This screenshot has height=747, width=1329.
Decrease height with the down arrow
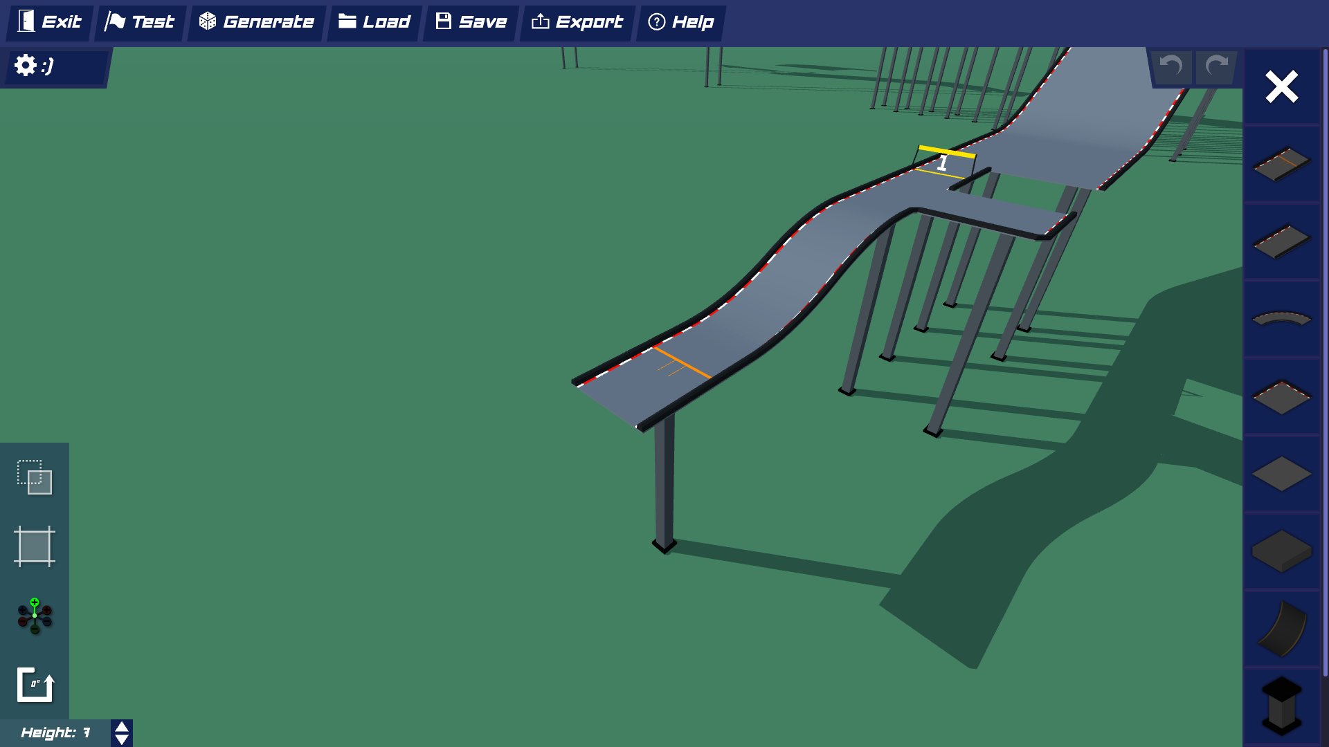click(121, 740)
